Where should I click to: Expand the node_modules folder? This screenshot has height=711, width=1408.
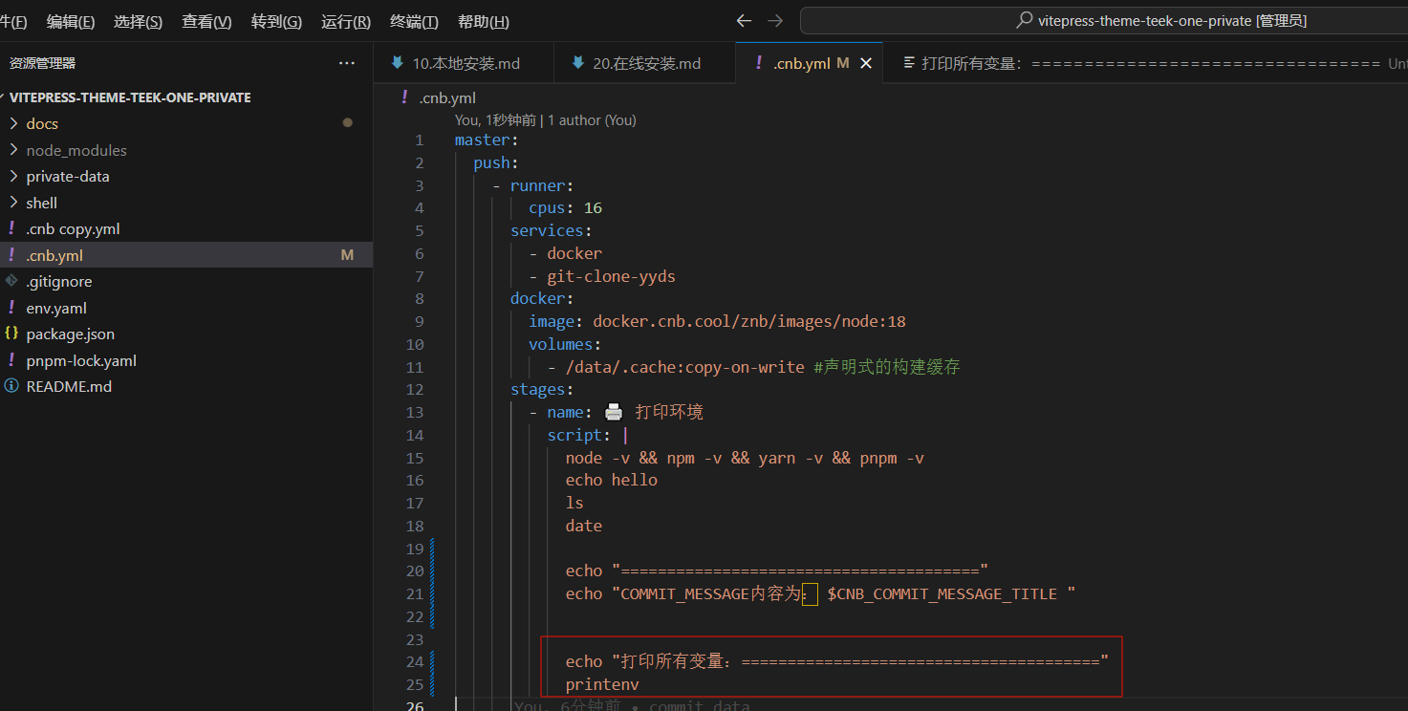click(x=13, y=150)
